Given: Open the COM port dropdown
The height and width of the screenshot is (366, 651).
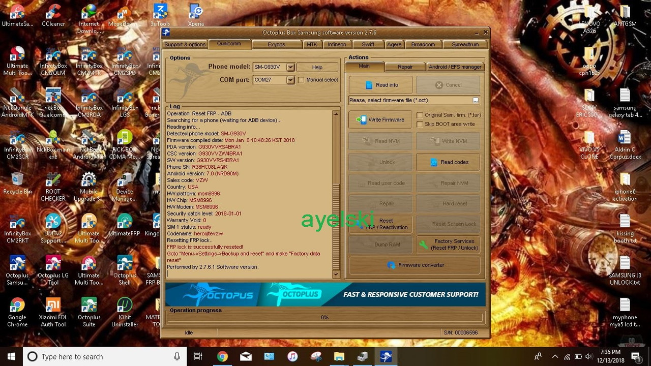Looking at the screenshot, I should [290, 80].
